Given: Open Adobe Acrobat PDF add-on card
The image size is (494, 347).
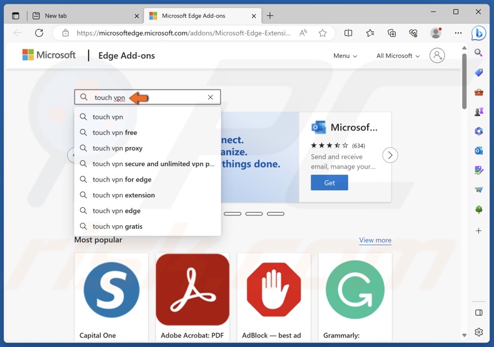Looking at the screenshot, I should 193,296.
